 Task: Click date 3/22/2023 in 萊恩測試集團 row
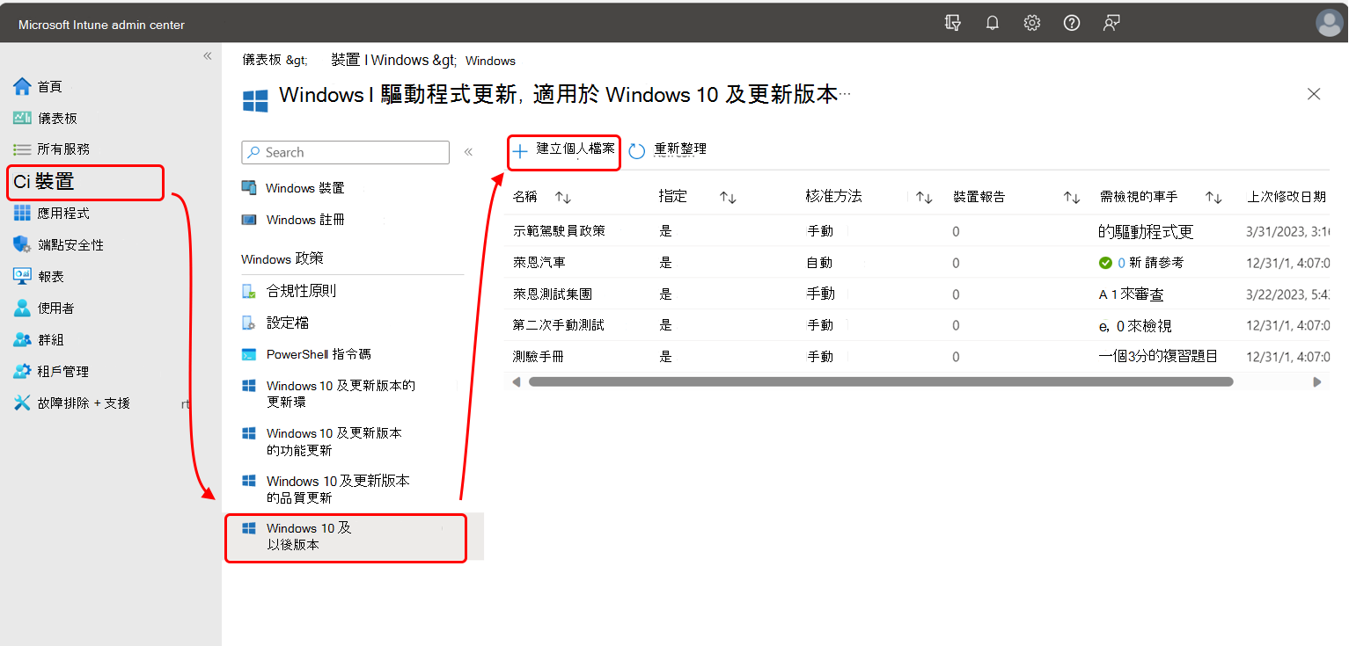pyautogui.click(x=1287, y=294)
